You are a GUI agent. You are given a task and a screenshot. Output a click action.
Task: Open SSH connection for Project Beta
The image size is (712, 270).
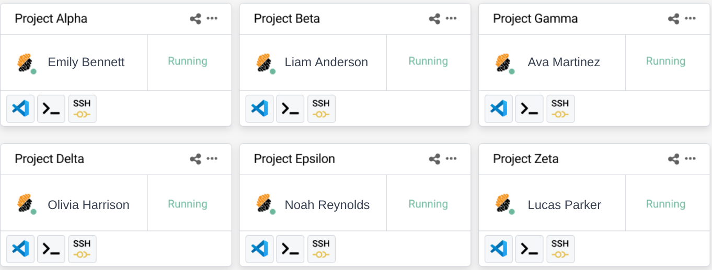point(321,108)
